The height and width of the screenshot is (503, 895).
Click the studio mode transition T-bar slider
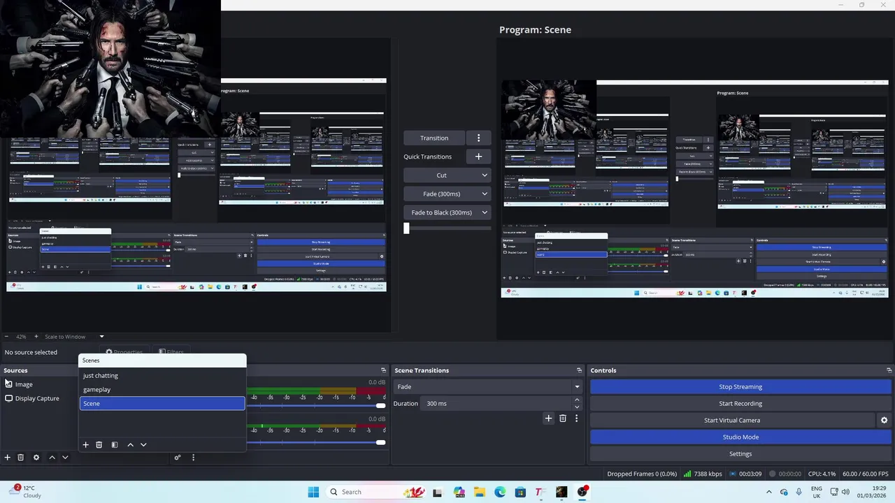coord(406,228)
